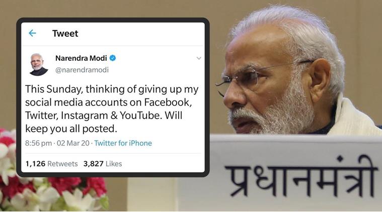Screen dimensions: 382x212
Task: View the list of 1,126 Retweets
Action: pyautogui.click(x=52, y=164)
